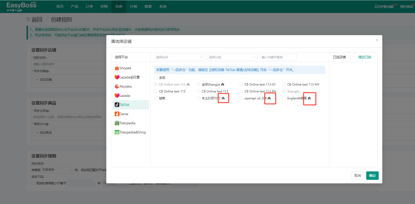Image resolution: width=415 pixels, height=204 pixels.
Task: Click help icon next to 商品SKU label
Action: click(x=47, y=124)
